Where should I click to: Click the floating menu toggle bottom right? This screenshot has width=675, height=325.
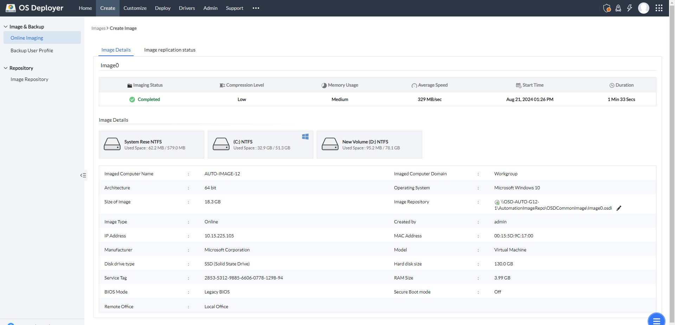point(657,320)
